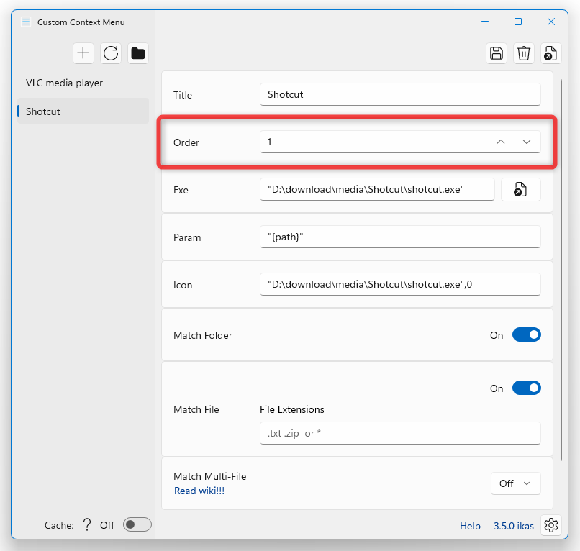Select VLC media player in list
This screenshot has width=580, height=551.
point(83,83)
